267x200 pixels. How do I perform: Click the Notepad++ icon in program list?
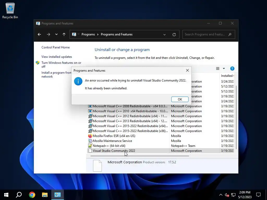[90, 146]
